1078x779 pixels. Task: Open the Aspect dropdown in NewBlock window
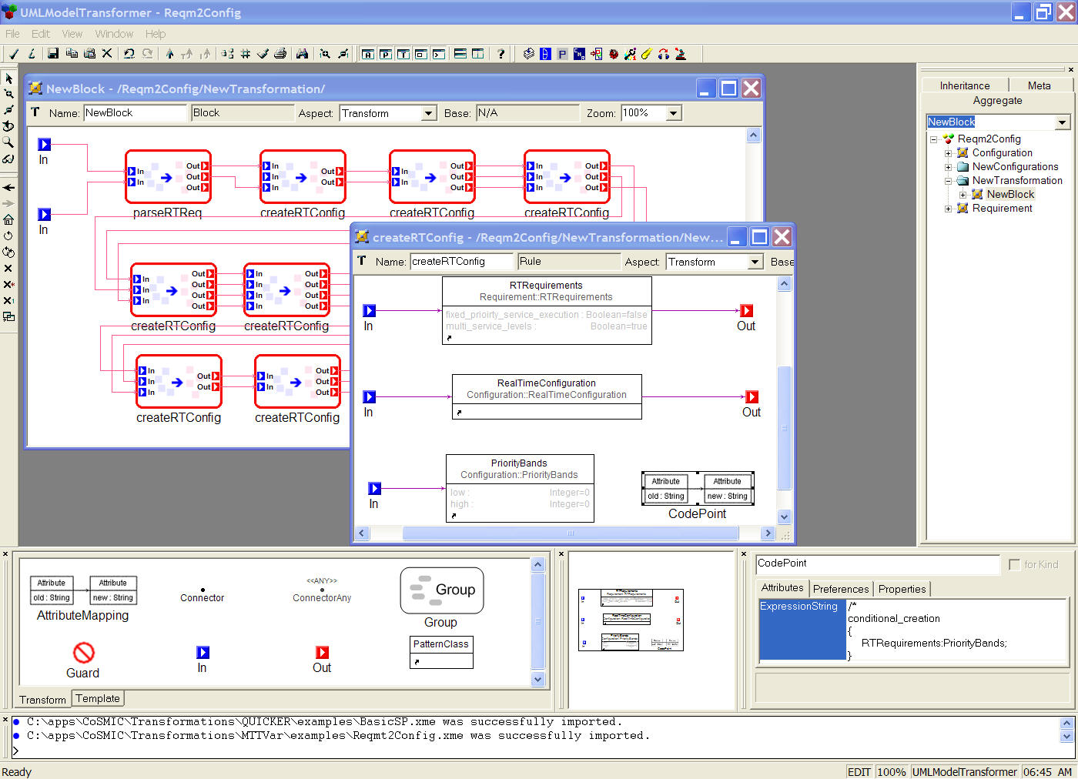[429, 113]
